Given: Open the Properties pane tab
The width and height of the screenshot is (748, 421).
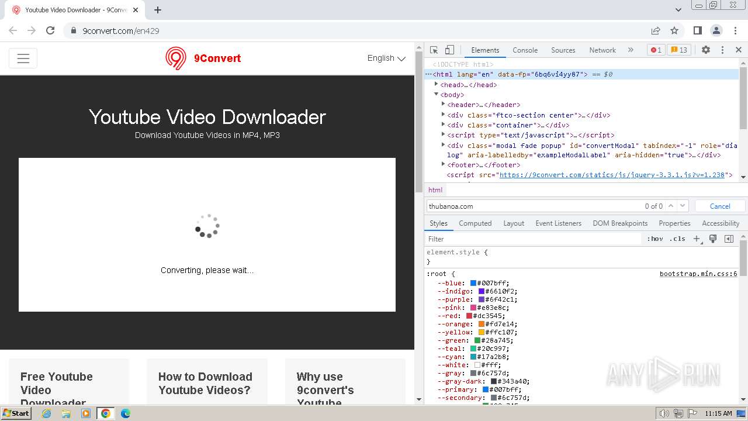Looking at the screenshot, I should pos(674,223).
